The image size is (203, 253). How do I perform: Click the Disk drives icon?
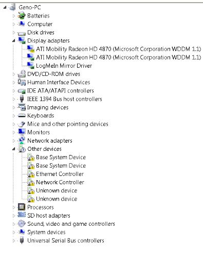[22, 33]
